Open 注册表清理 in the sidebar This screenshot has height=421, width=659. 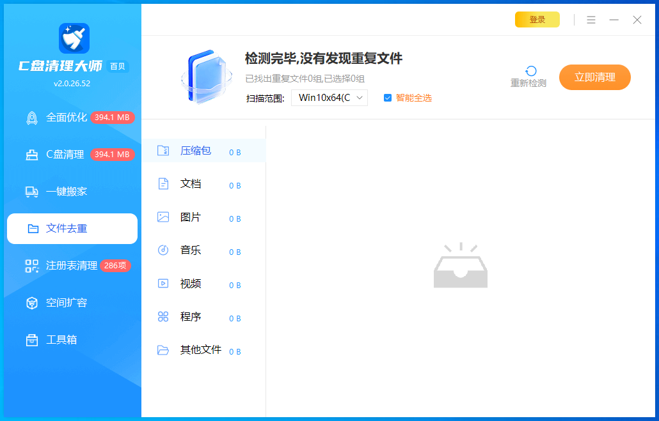point(72,266)
